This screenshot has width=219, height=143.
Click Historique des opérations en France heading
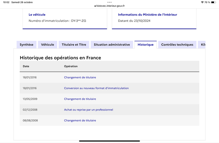(60, 58)
